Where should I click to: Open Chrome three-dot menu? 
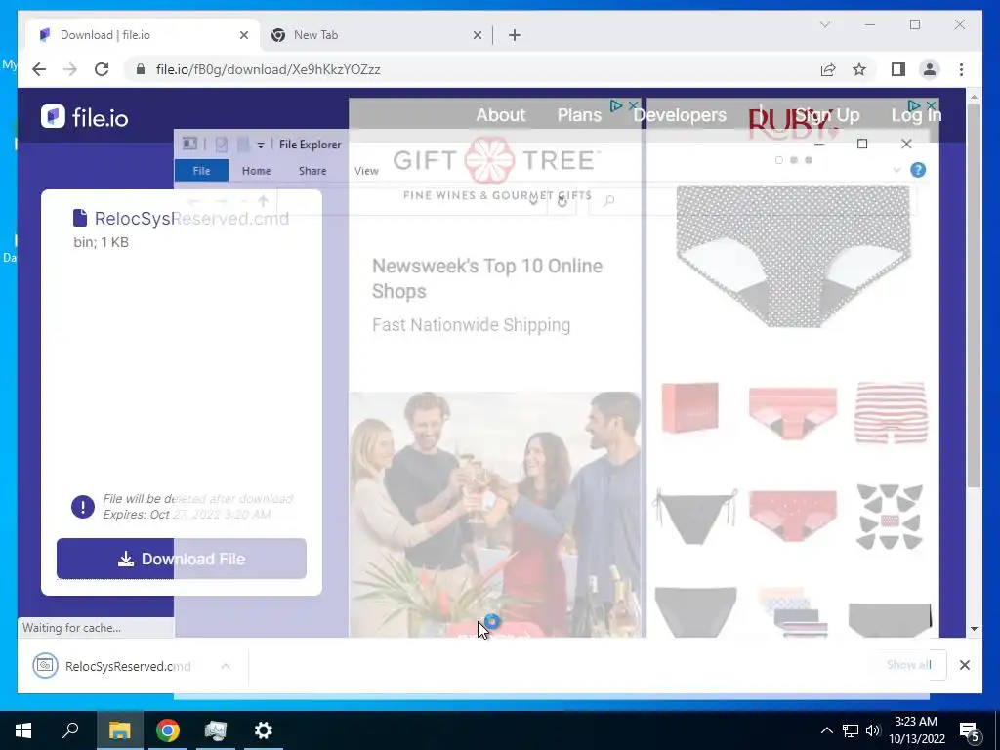[x=961, y=69]
